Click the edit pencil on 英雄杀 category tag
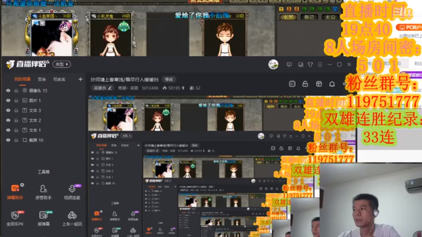Viewport: 422px width, 237px height. coord(110,88)
